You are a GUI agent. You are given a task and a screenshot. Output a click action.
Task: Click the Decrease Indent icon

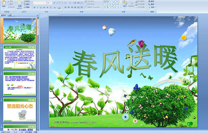pos(75,3)
